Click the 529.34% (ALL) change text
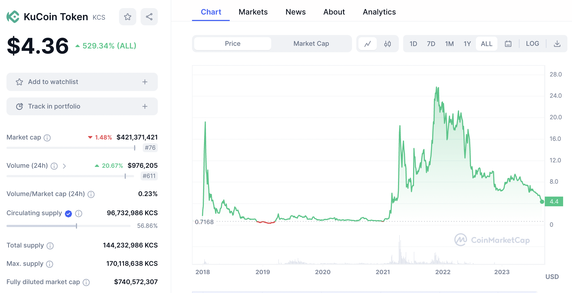The width and height of the screenshot is (572, 293). [109, 46]
